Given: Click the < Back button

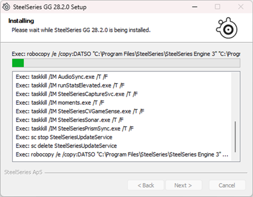Looking at the screenshot, I should (x=146, y=185).
